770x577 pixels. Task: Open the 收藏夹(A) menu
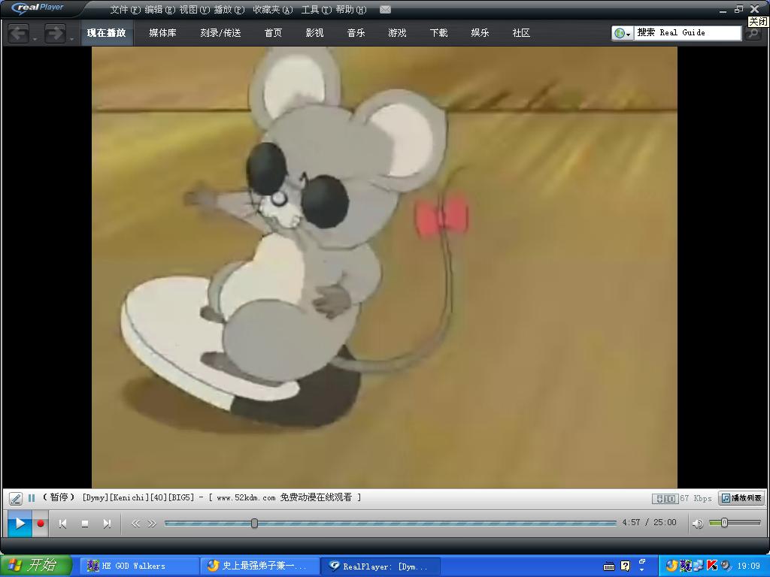click(x=272, y=9)
